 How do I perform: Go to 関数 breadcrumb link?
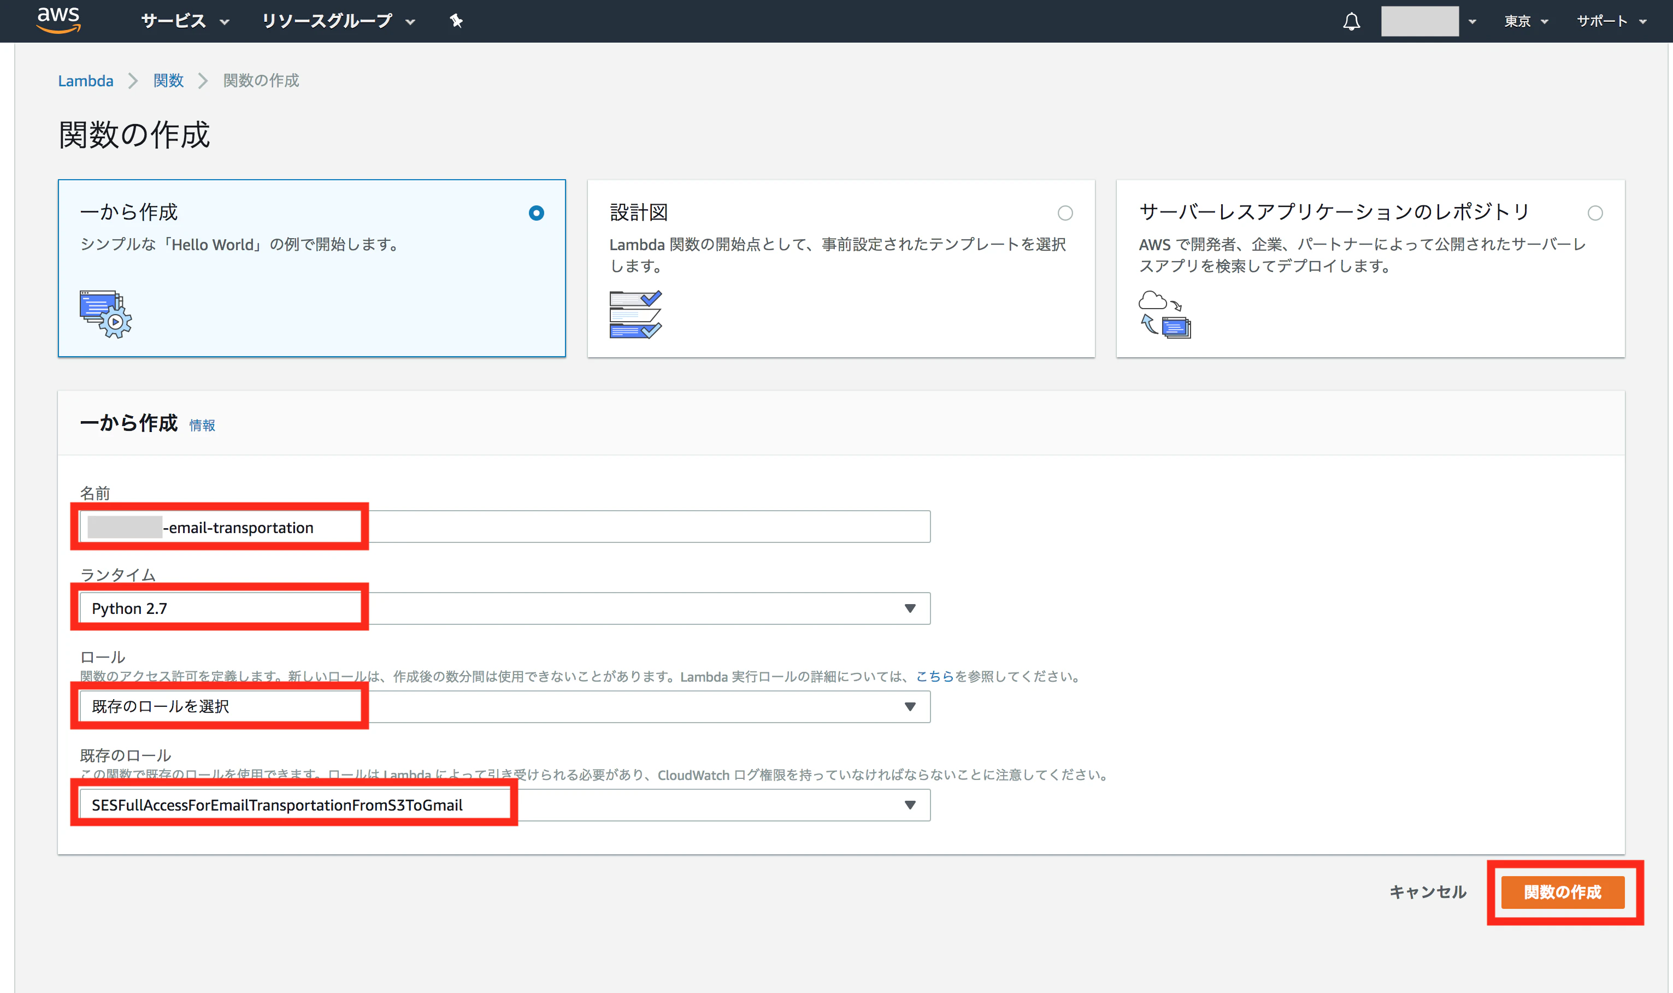pyautogui.click(x=168, y=81)
